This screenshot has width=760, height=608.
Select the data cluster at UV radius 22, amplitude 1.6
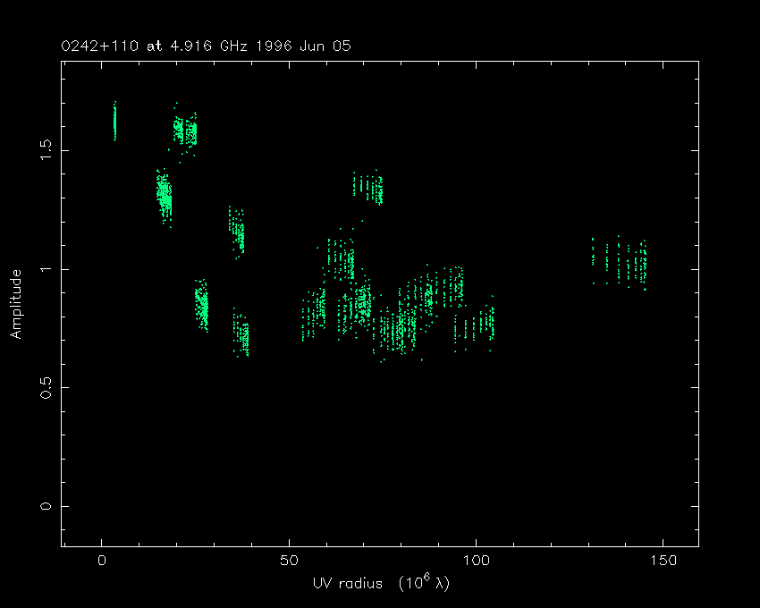[x=185, y=132]
